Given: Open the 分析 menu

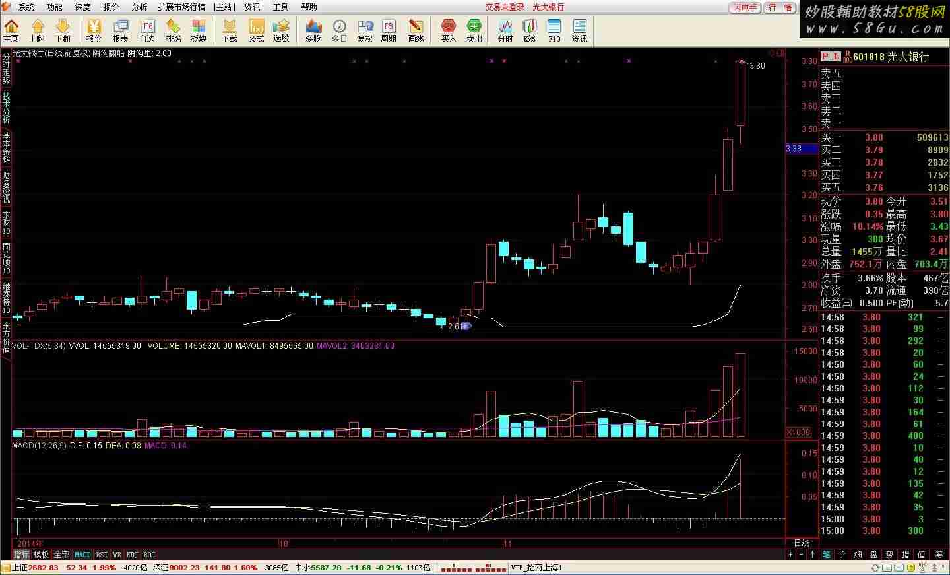Looking at the screenshot, I should coord(139,7).
